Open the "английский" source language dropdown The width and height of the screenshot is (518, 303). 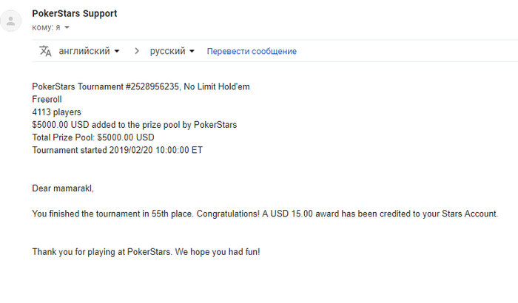coord(90,51)
